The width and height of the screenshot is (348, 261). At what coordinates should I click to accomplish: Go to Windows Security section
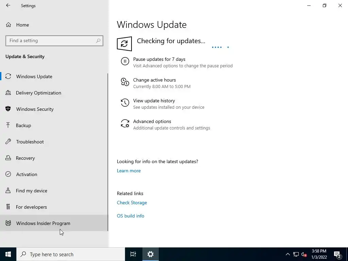tap(54, 109)
